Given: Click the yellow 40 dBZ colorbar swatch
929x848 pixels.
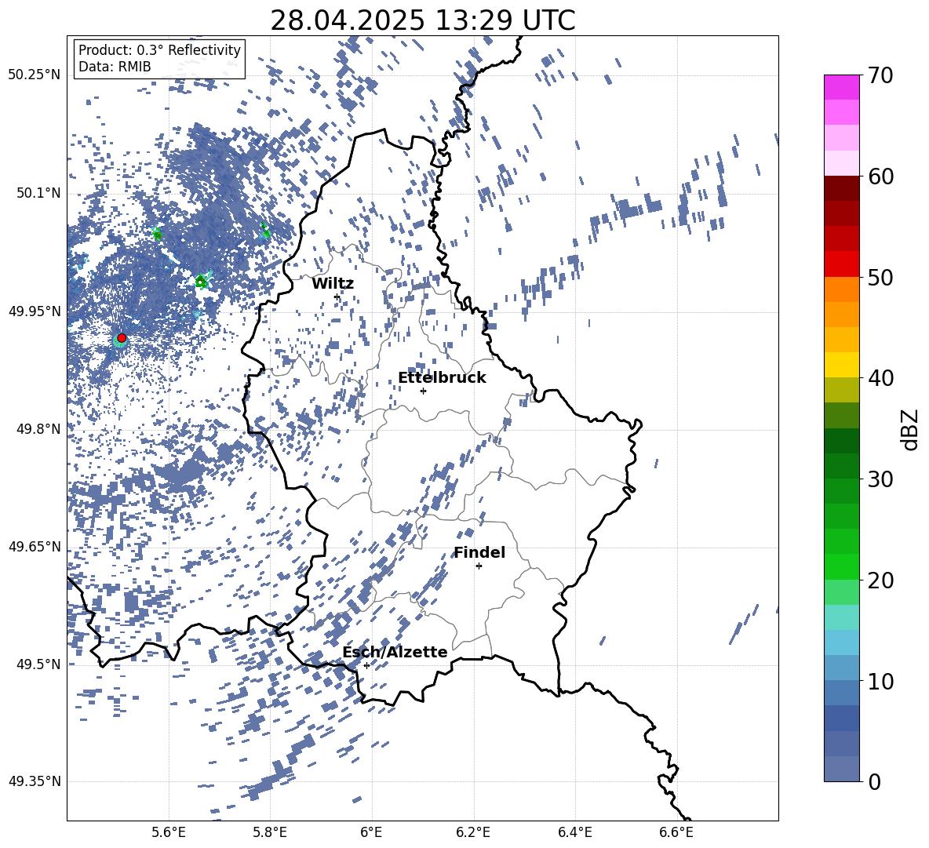Looking at the screenshot, I should click(841, 365).
